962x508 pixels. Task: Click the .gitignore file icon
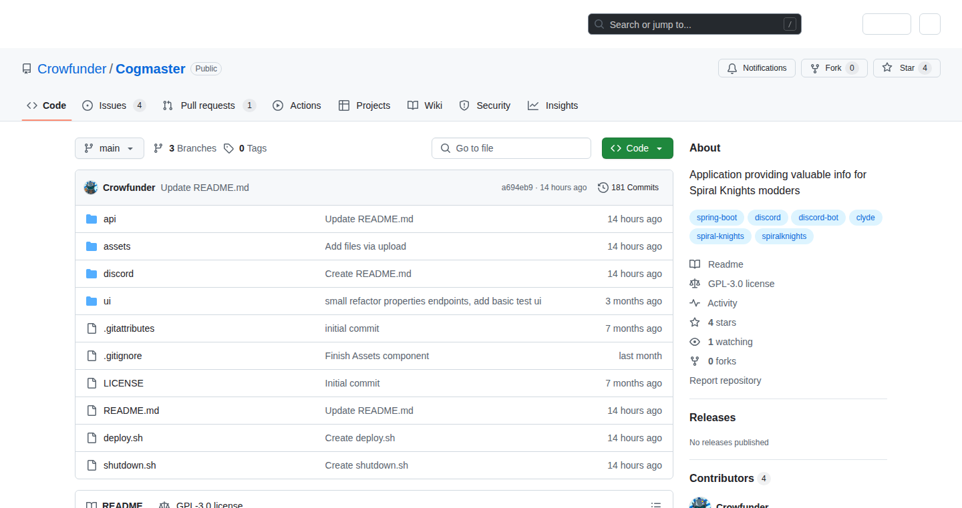[x=92, y=356]
